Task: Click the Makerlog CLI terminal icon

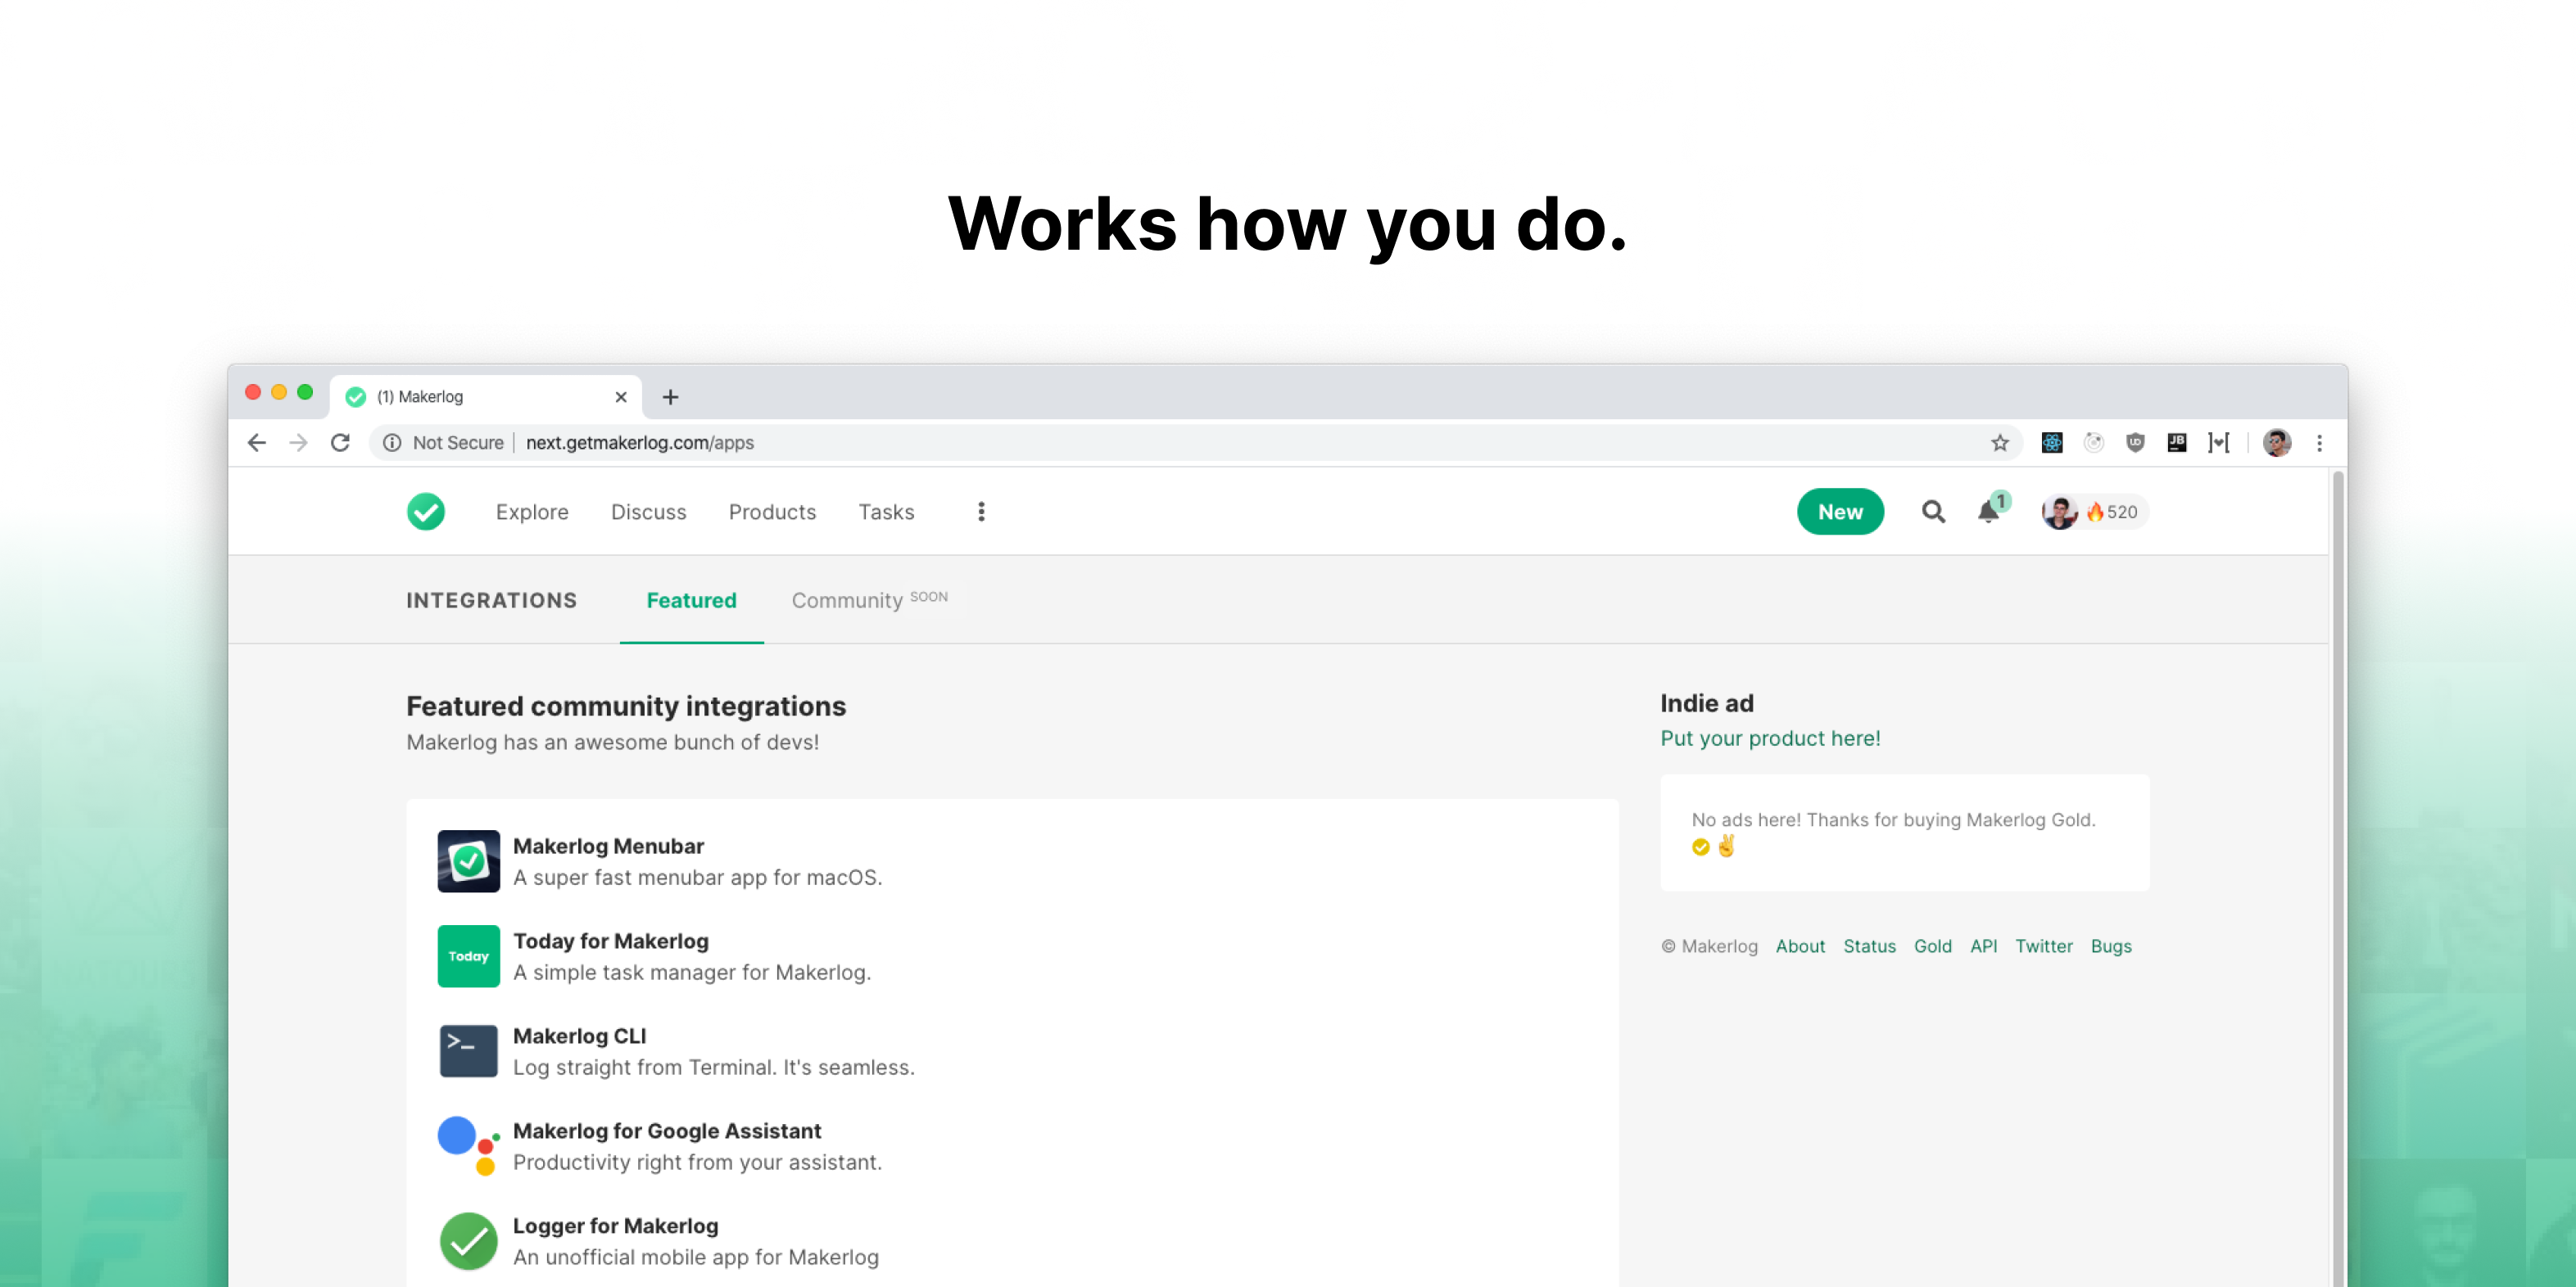Action: (x=468, y=1051)
